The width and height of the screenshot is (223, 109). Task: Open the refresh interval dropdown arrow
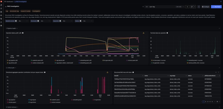coord(195,7)
